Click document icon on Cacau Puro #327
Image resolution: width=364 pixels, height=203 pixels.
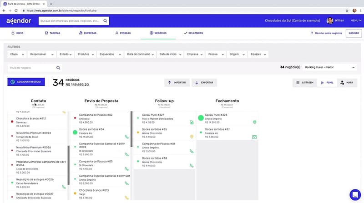coord(192,122)
